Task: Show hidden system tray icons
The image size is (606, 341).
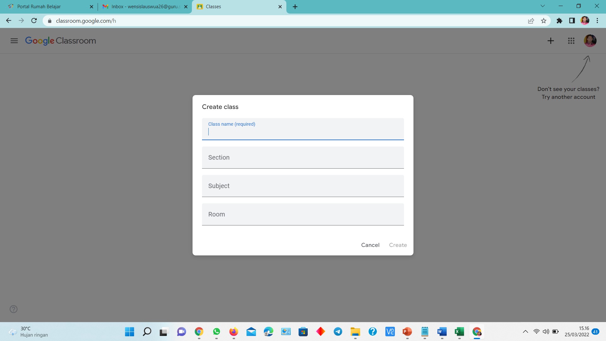Action: pyautogui.click(x=525, y=332)
